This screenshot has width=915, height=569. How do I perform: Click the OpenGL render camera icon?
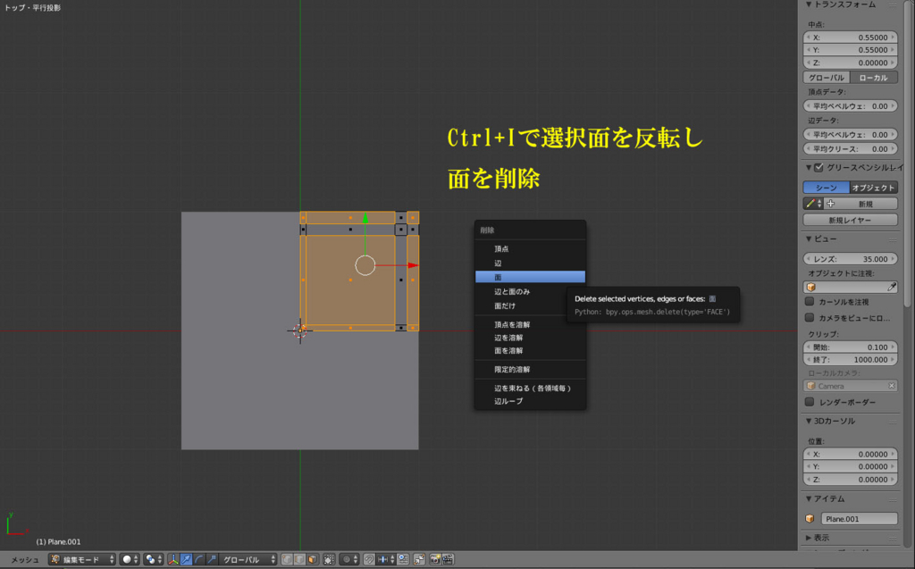pos(435,559)
